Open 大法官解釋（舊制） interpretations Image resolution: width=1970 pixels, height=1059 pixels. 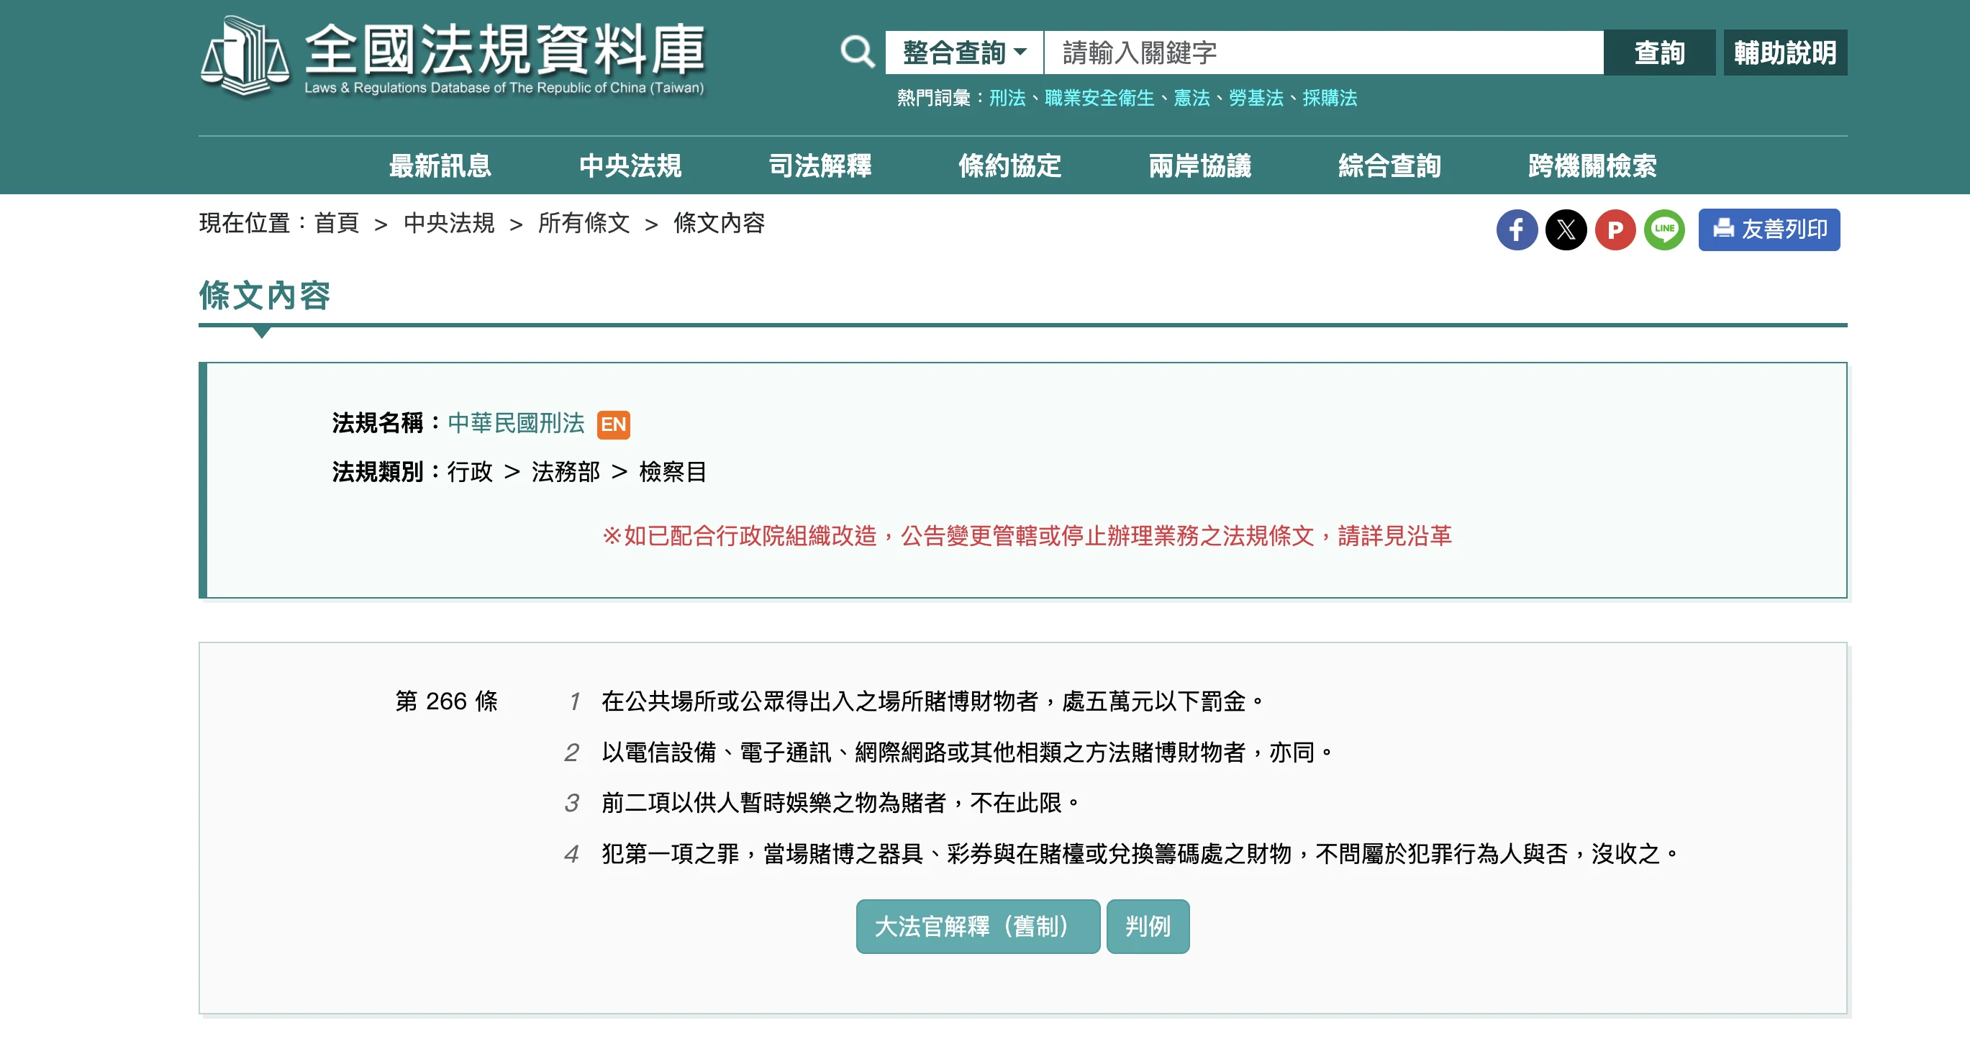point(978,926)
